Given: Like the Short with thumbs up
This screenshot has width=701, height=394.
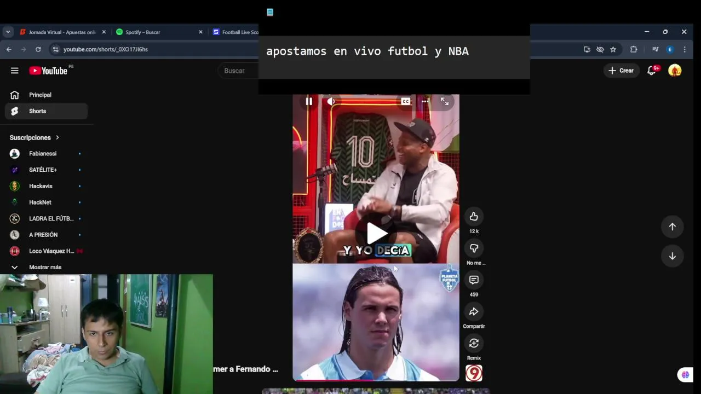Looking at the screenshot, I should click(x=474, y=217).
